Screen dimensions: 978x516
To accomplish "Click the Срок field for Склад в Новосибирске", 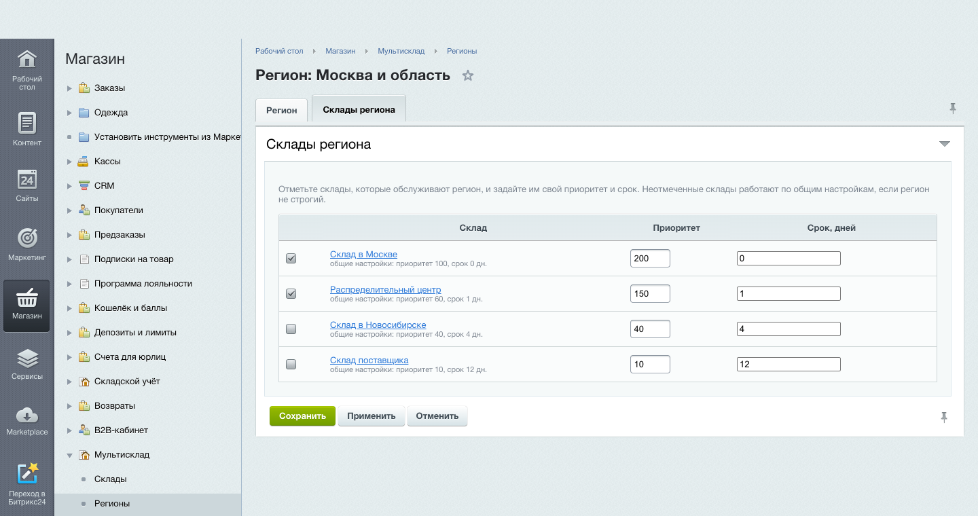I will 789,329.
